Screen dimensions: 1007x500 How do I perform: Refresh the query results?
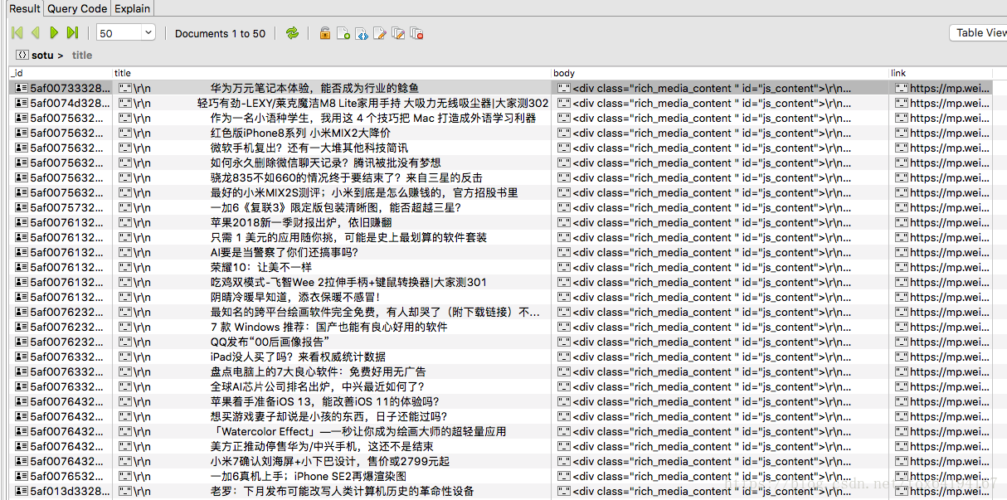pyautogui.click(x=292, y=33)
